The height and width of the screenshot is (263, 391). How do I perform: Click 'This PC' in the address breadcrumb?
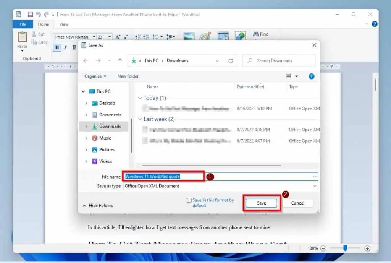[x=151, y=61]
